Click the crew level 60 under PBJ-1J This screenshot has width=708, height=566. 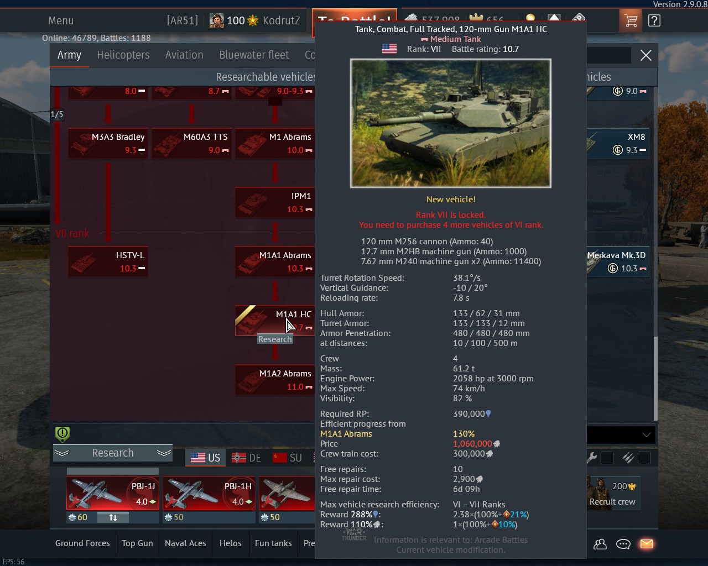(x=77, y=517)
